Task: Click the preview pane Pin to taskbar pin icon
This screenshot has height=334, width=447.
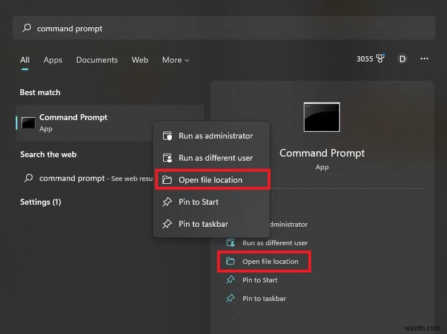Action: [230, 298]
